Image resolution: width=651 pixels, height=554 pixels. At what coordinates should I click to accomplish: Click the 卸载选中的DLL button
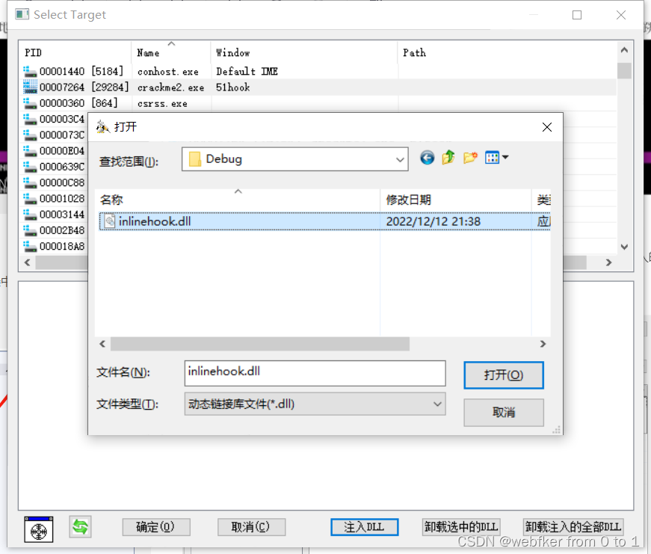(x=461, y=527)
